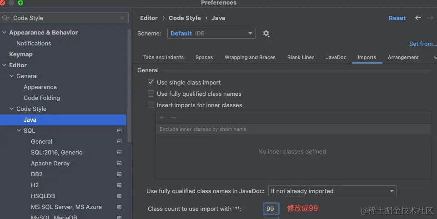Click the scheme icon beside SQL:2016, Generic
This screenshot has height=219, width=437.
[x=119, y=152]
